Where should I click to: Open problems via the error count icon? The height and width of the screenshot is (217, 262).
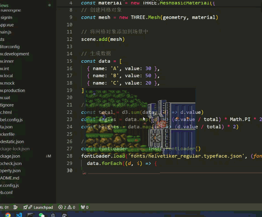pos(61,207)
